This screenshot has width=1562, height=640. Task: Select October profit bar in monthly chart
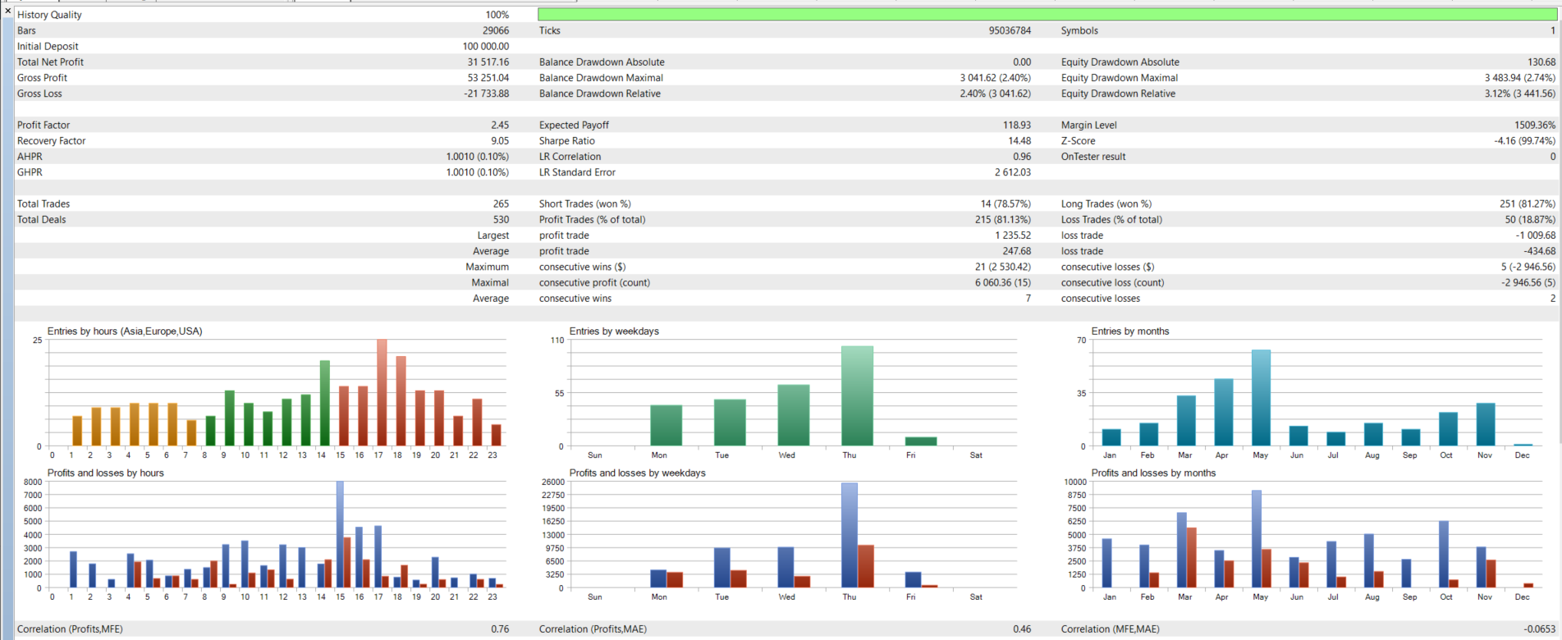coord(1444,555)
